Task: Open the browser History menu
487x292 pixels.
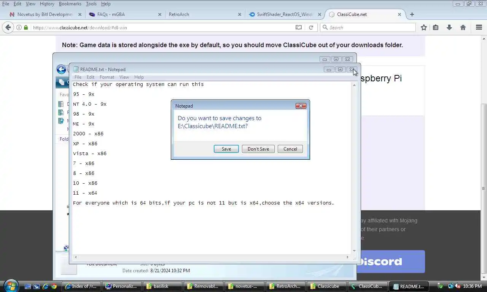Action: [x=47, y=4]
